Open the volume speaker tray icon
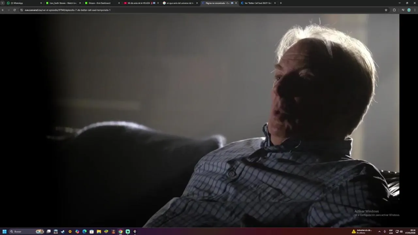Viewport: 418px width, 235px height. 401,231
